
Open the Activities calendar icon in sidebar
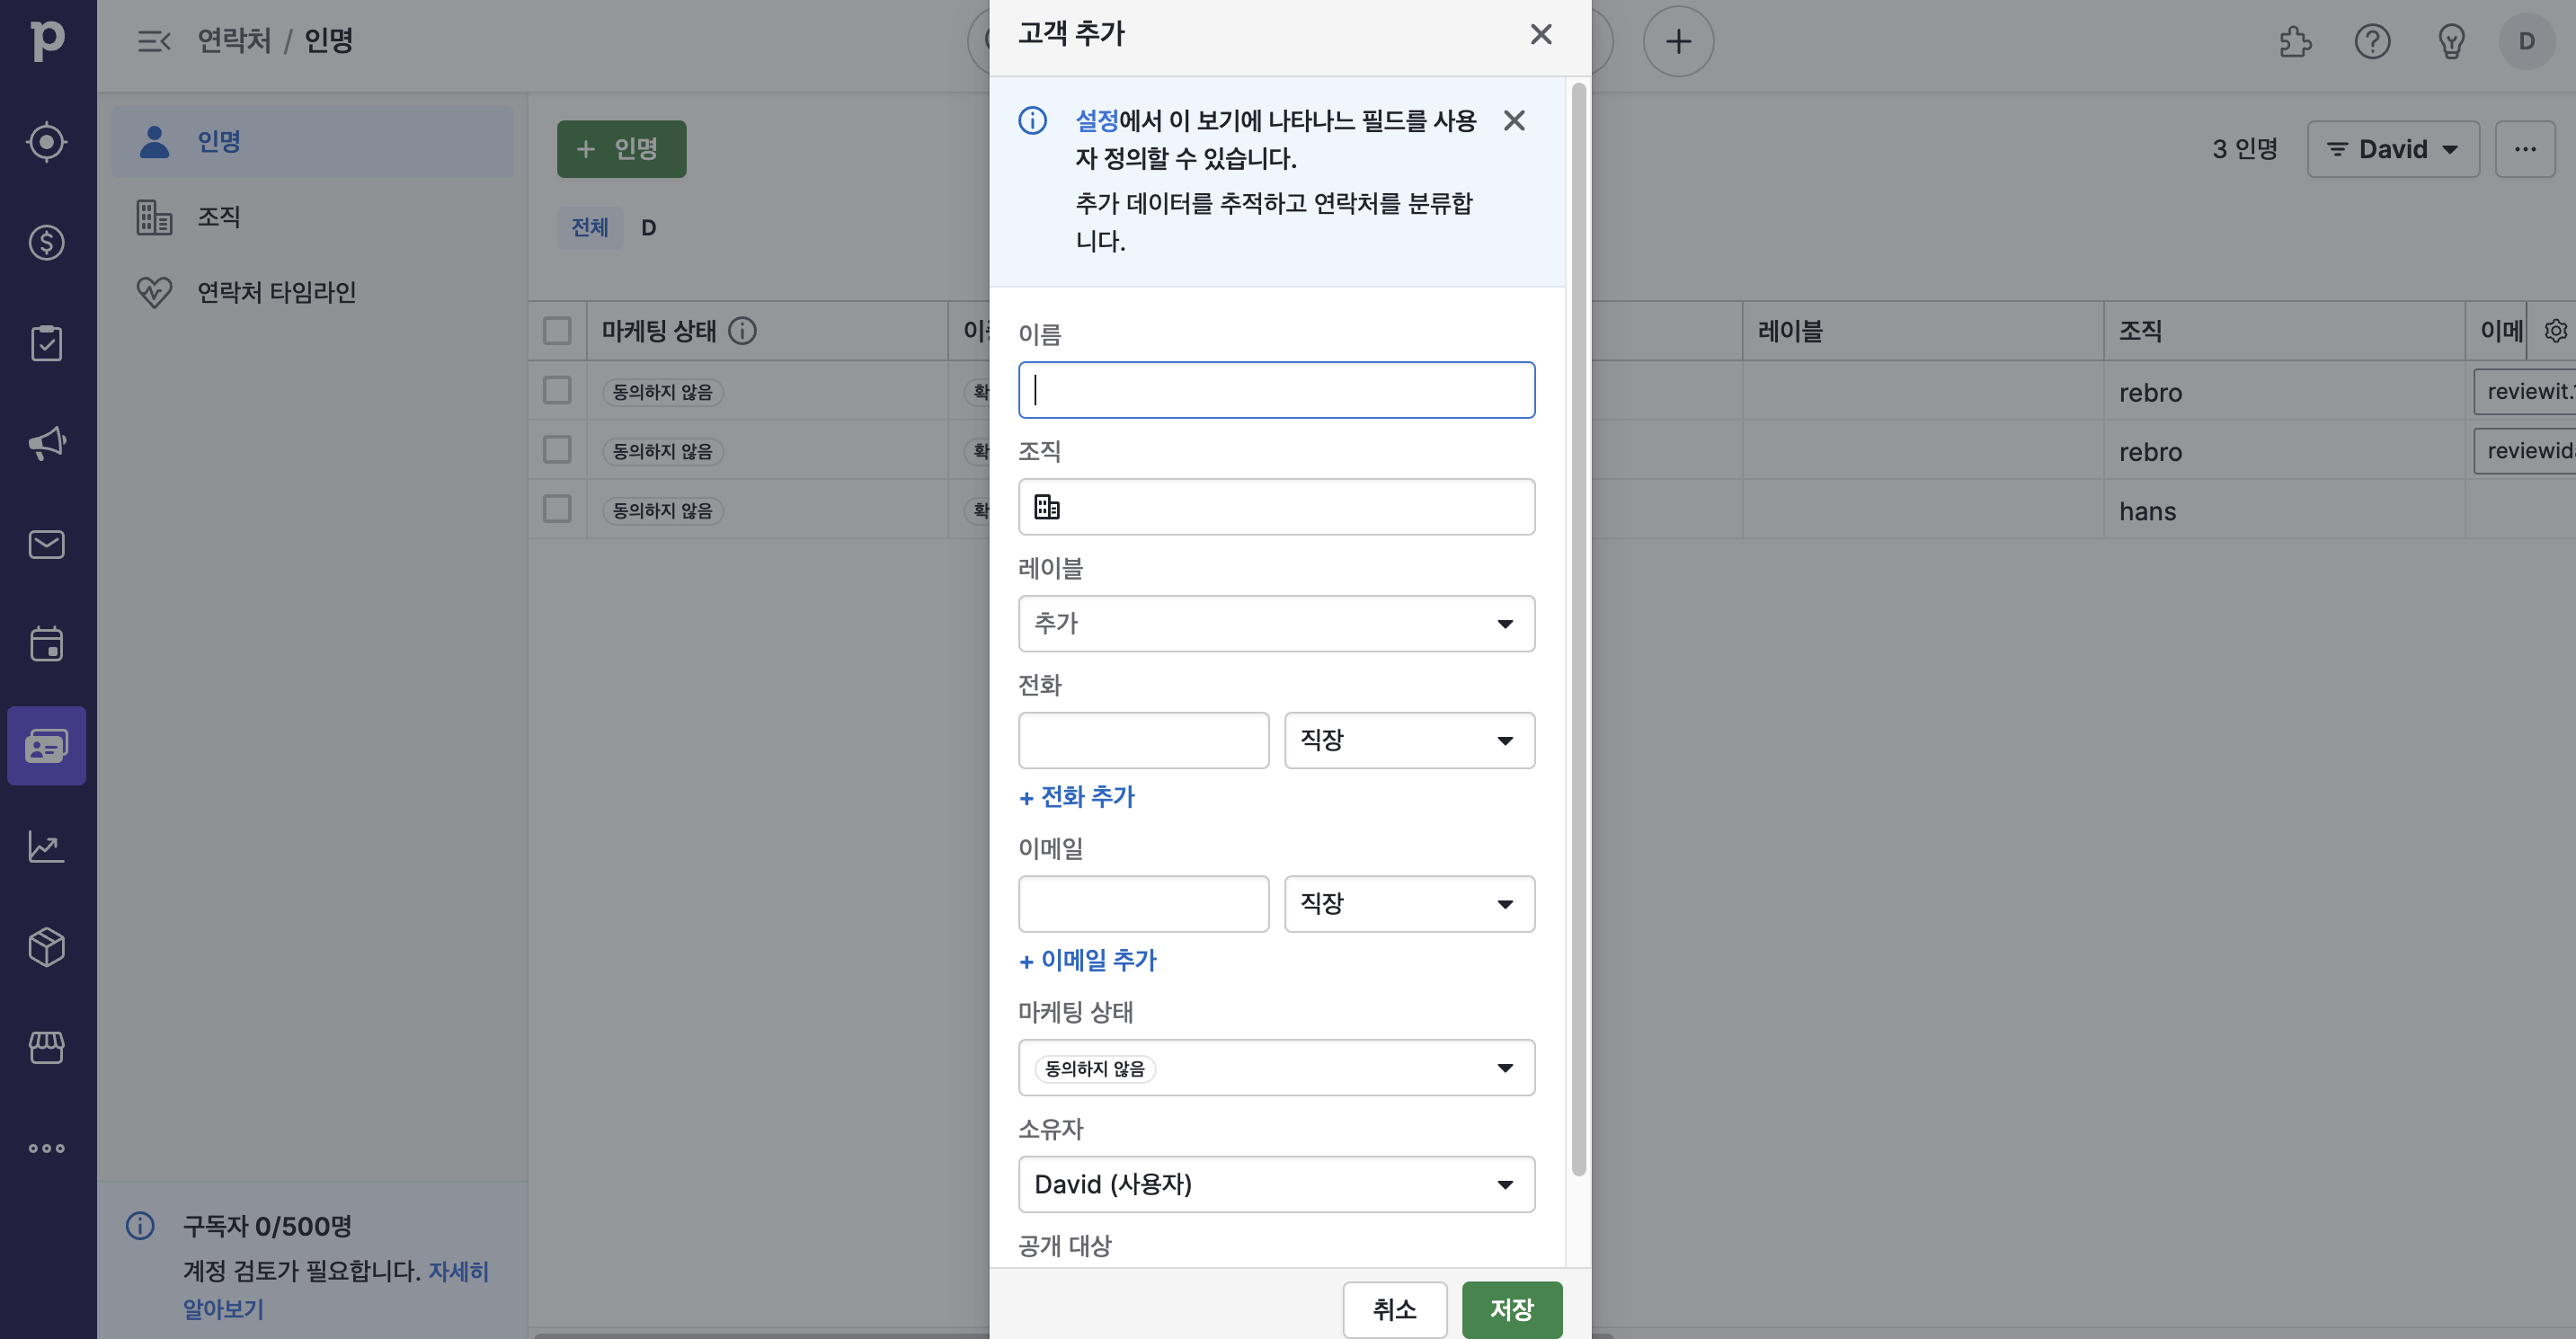pos(46,644)
